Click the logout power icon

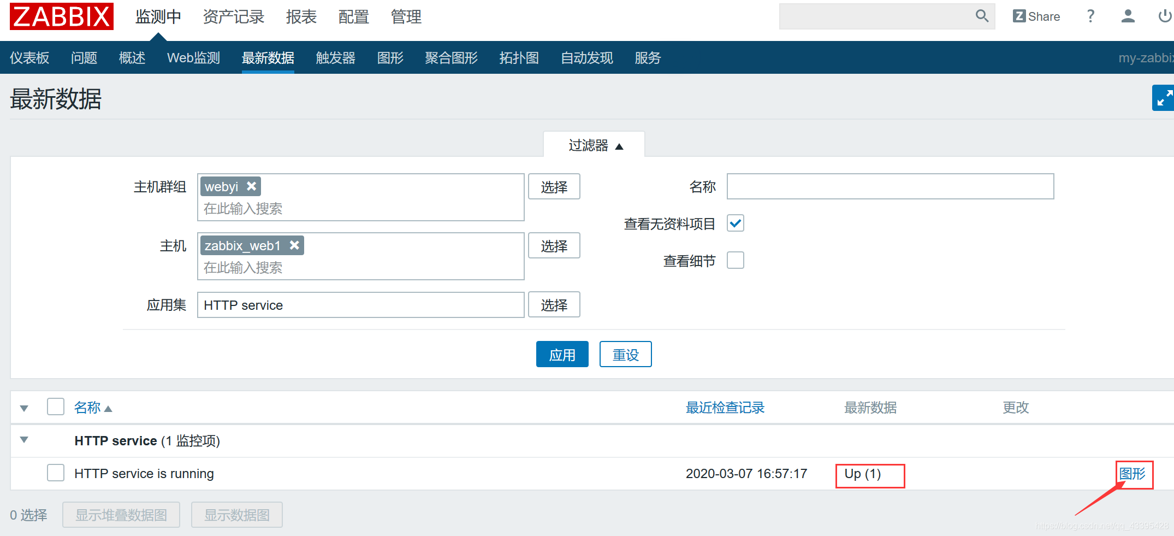coord(1165,16)
